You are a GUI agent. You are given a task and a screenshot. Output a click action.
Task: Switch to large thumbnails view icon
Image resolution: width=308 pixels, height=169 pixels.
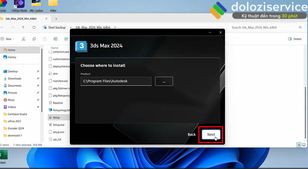click(304, 145)
